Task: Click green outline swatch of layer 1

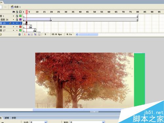Action: click(20, 16)
